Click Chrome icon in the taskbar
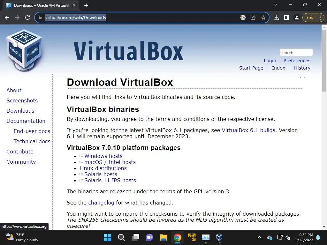Viewport: 327px width, 245px height. point(177,237)
